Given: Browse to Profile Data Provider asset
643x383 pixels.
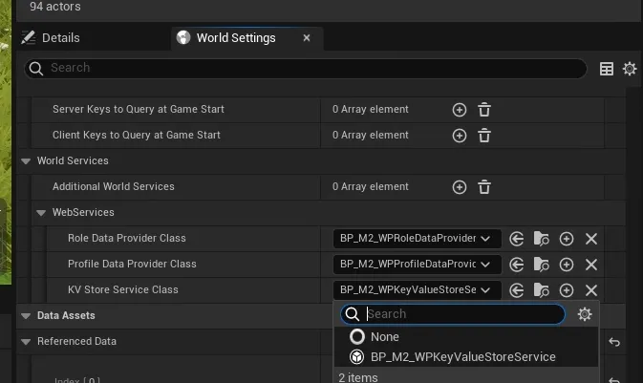Looking at the screenshot, I should pos(542,265).
